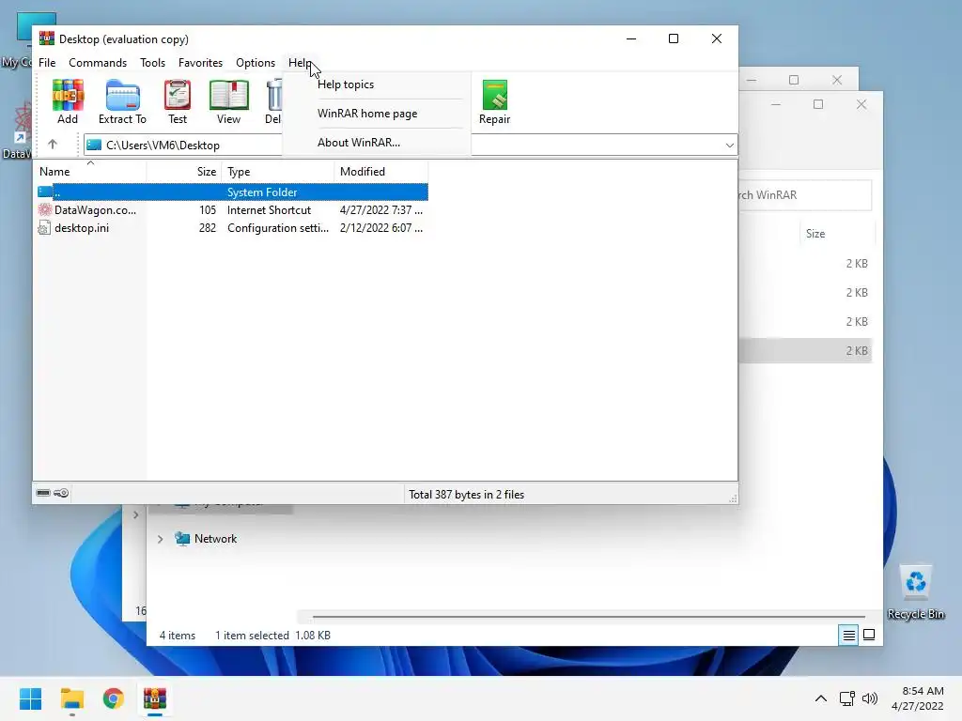Expand the Network tree node
The height and width of the screenshot is (721, 962).
[160, 539]
